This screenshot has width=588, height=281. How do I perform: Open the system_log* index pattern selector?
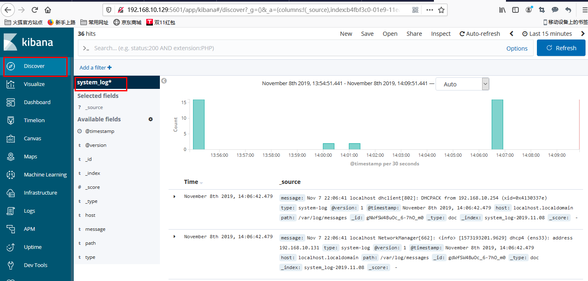[x=94, y=82]
